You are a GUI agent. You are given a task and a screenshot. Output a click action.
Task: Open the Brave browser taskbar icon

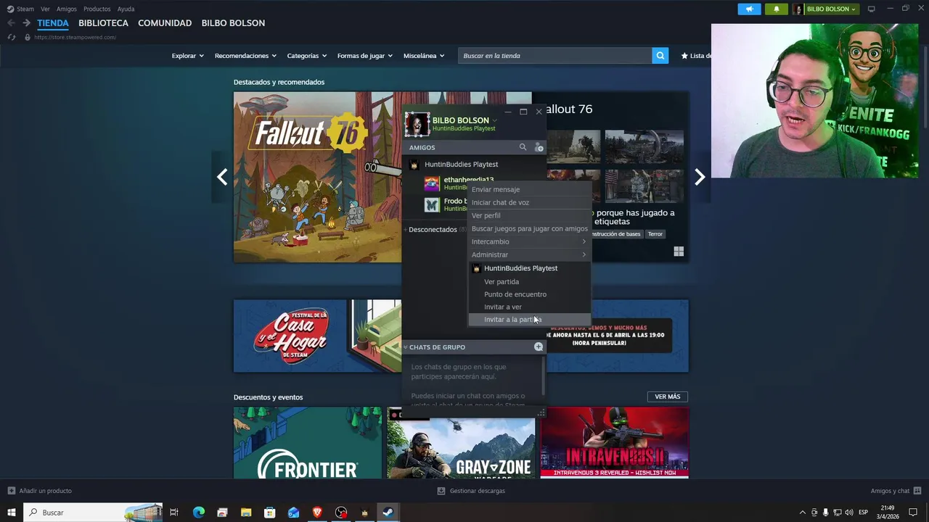click(317, 513)
